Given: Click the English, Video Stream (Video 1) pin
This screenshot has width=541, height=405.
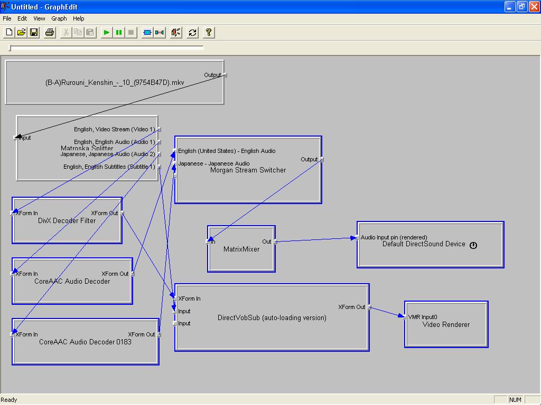Looking at the screenshot, I should (x=159, y=130).
